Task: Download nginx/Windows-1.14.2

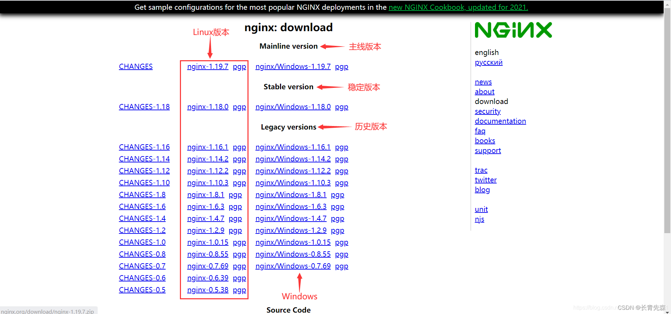Action: [x=293, y=159]
